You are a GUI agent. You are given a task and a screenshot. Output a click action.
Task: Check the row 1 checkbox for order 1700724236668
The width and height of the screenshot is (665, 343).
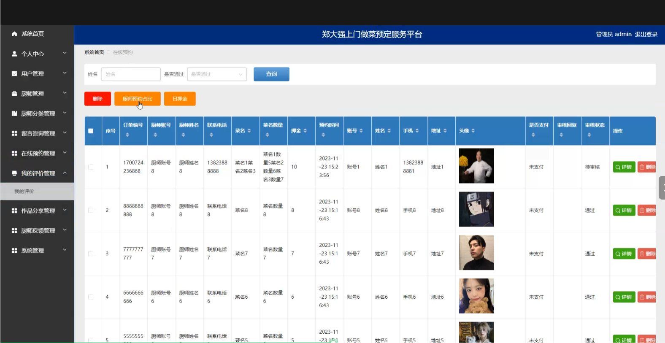tap(91, 167)
